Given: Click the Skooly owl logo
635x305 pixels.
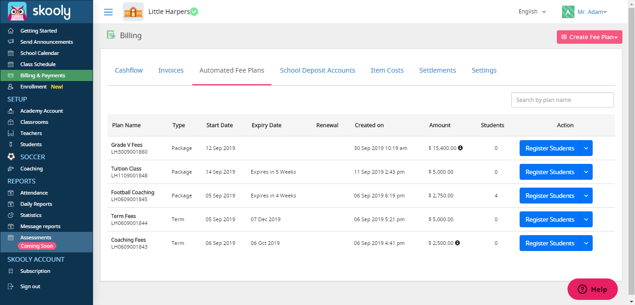Looking at the screenshot, I should (x=17, y=12).
